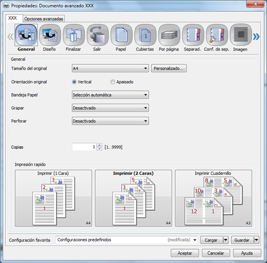The width and height of the screenshot is (267, 263).
Task: Choose Apaisado orientation radio button
Action: (x=113, y=82)
